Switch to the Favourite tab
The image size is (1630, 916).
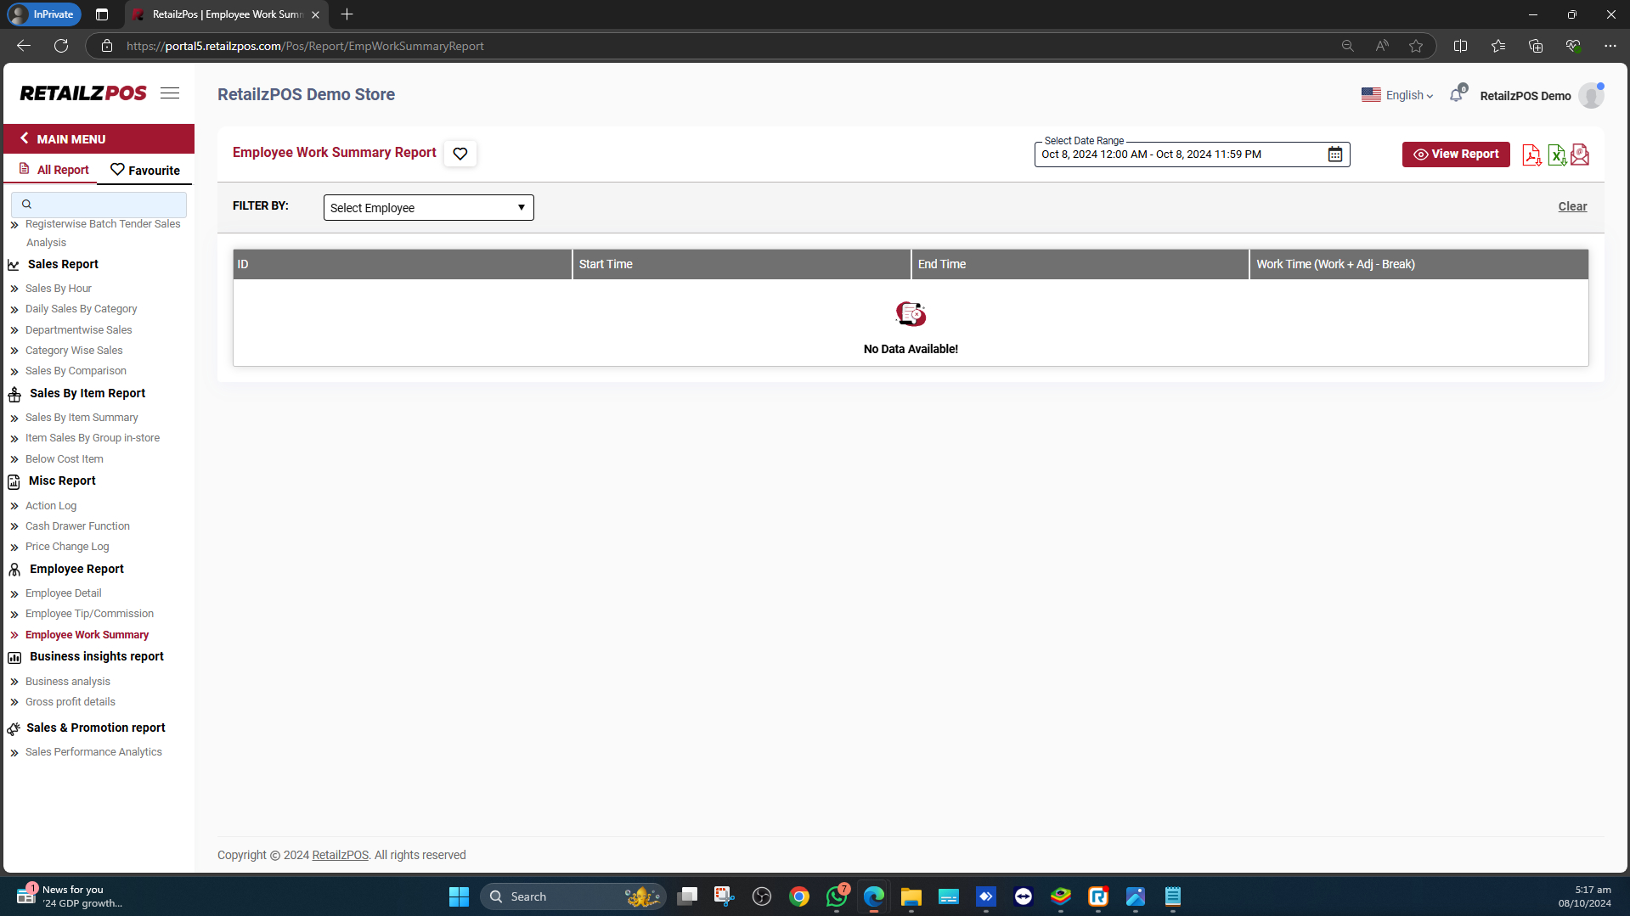[145, 171]
